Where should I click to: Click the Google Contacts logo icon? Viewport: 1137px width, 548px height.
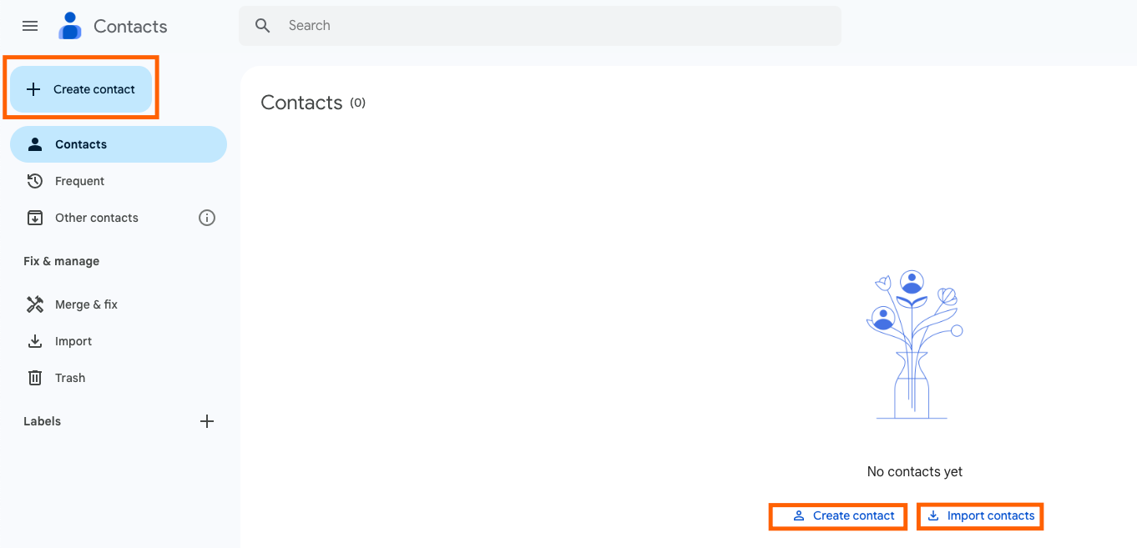pyautogui.click(x=70, y=26)
